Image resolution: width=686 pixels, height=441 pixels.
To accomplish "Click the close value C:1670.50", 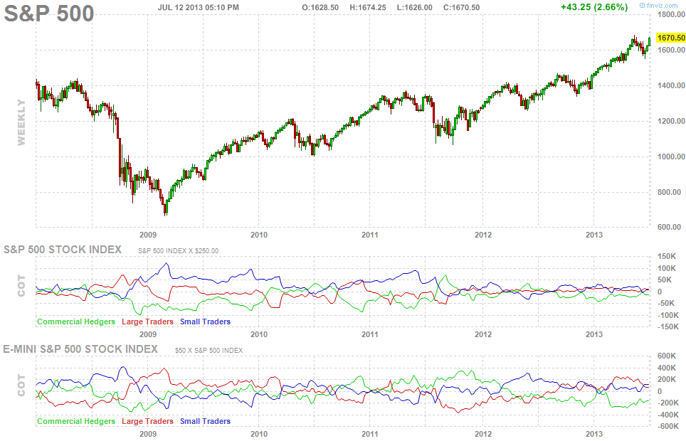I will [x=461, y=7].
